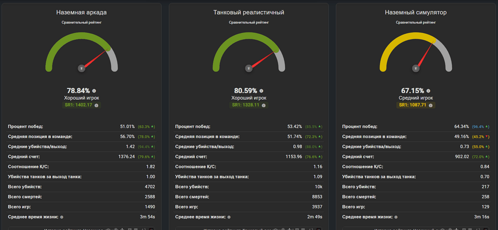Click info icon inside SR1: 1402.17 badge
The image size is (498, 230).
click(x=96, y=105)
